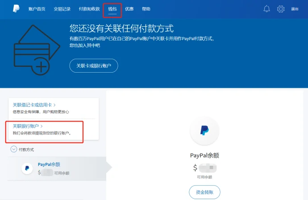Viewport: 308px width, 200px height.
Task: Click the card-with-plus illustration icon
Action: tap(37, 50)
